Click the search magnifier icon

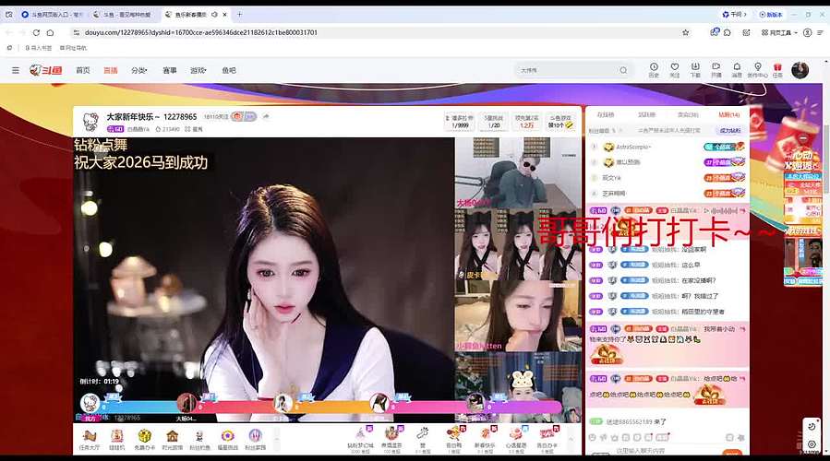point(623,70)
